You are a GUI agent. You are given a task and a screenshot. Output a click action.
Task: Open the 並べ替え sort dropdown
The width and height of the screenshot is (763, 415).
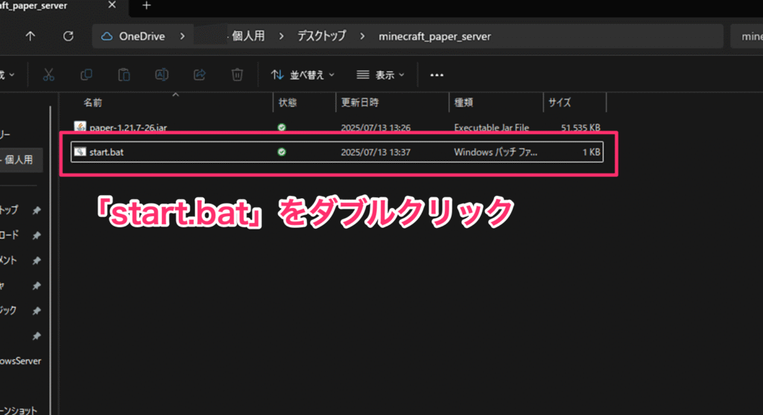coord(303,75)
